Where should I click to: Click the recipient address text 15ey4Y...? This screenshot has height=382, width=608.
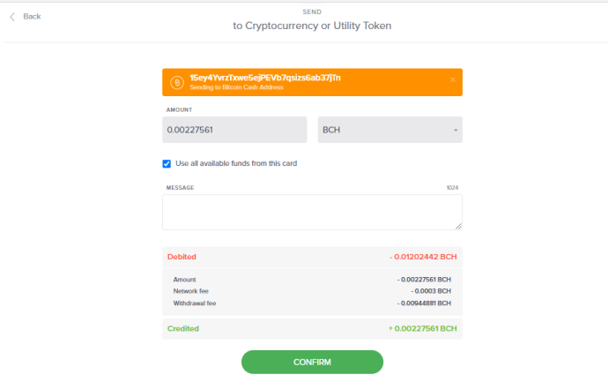click(x=265, y=78)
